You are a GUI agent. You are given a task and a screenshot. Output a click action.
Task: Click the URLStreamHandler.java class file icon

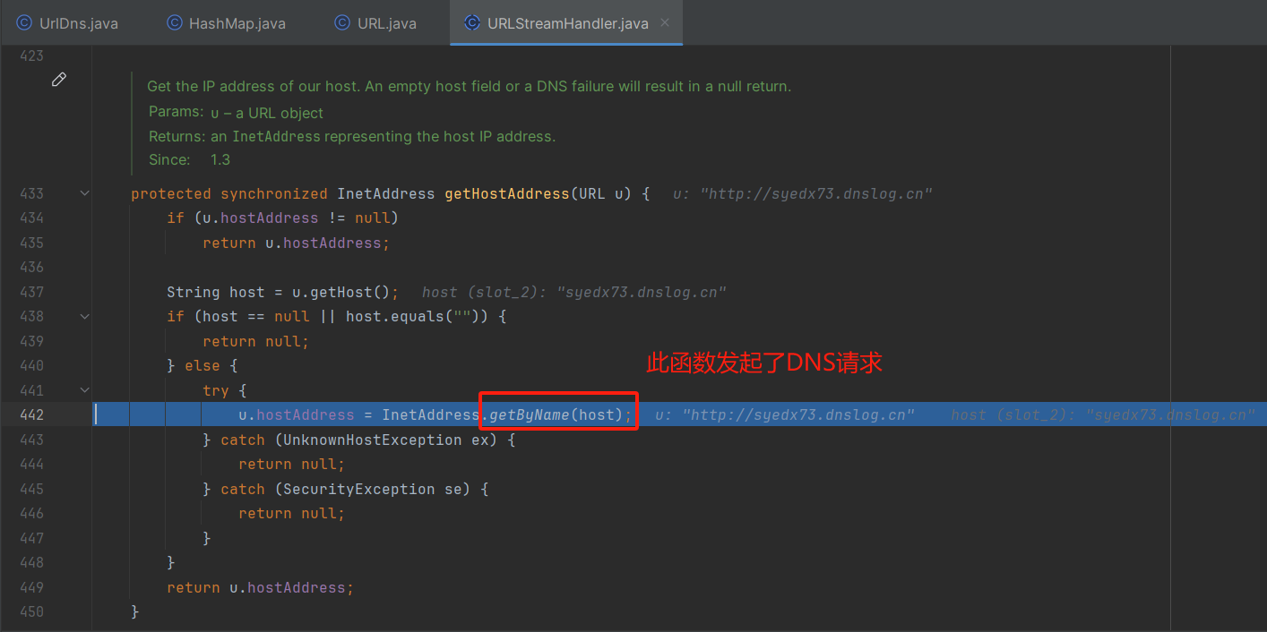pyautogui.click(x=471, y=23)
